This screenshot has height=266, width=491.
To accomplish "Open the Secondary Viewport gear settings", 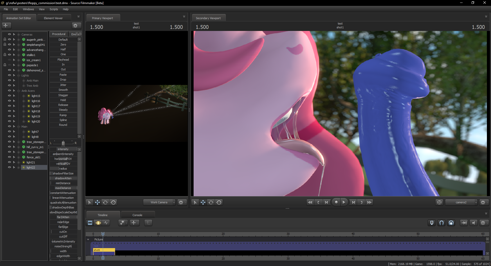I will point(484,202).
